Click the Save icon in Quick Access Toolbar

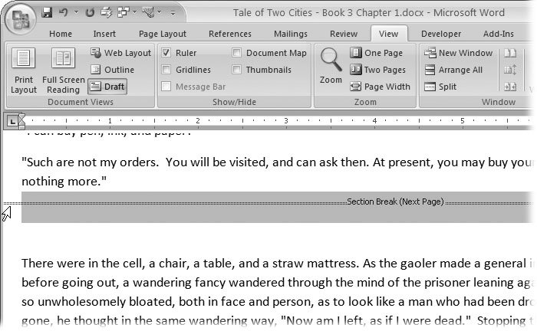(x=47, y=13)
